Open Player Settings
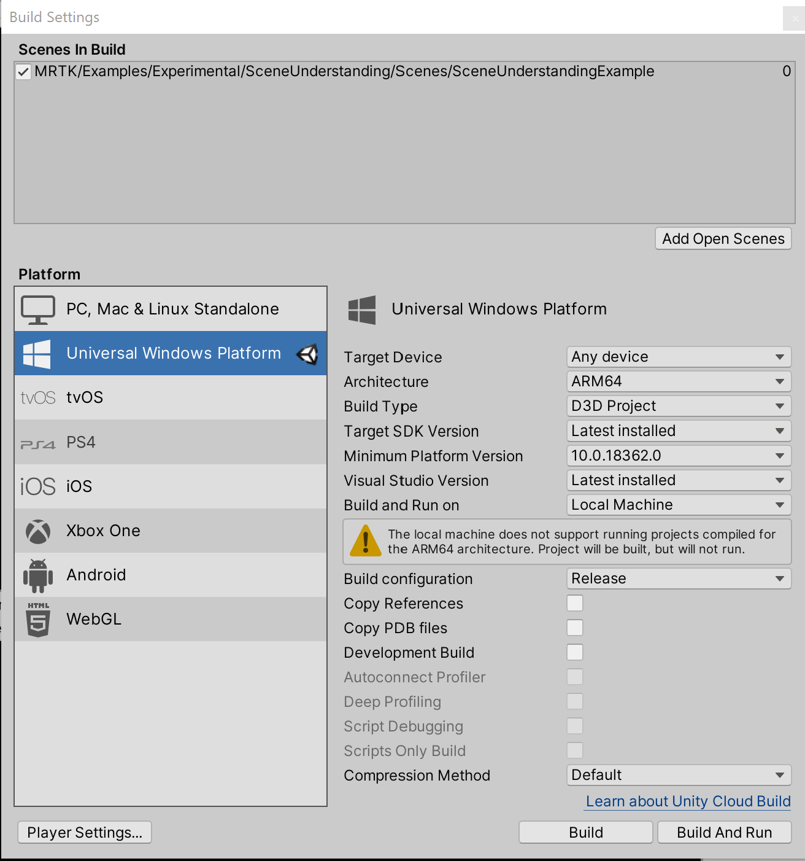 [85, 833]
